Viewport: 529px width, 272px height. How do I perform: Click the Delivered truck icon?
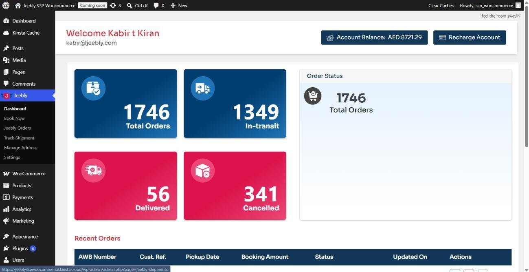tap(93, 170)
